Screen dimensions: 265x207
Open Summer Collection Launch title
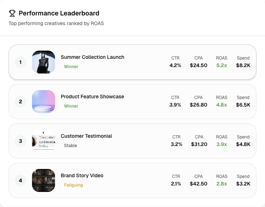92,57
